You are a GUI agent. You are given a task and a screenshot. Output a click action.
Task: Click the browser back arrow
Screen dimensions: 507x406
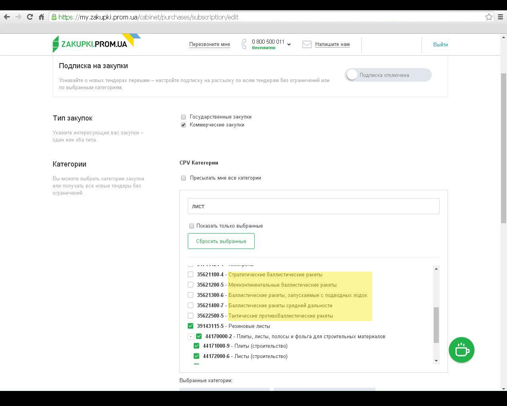[7, 17]
